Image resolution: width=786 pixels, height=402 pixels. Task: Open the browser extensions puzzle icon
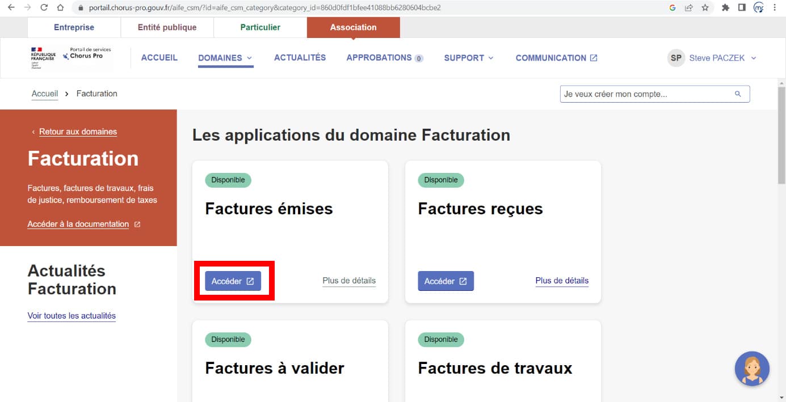(x=725, y=8)
